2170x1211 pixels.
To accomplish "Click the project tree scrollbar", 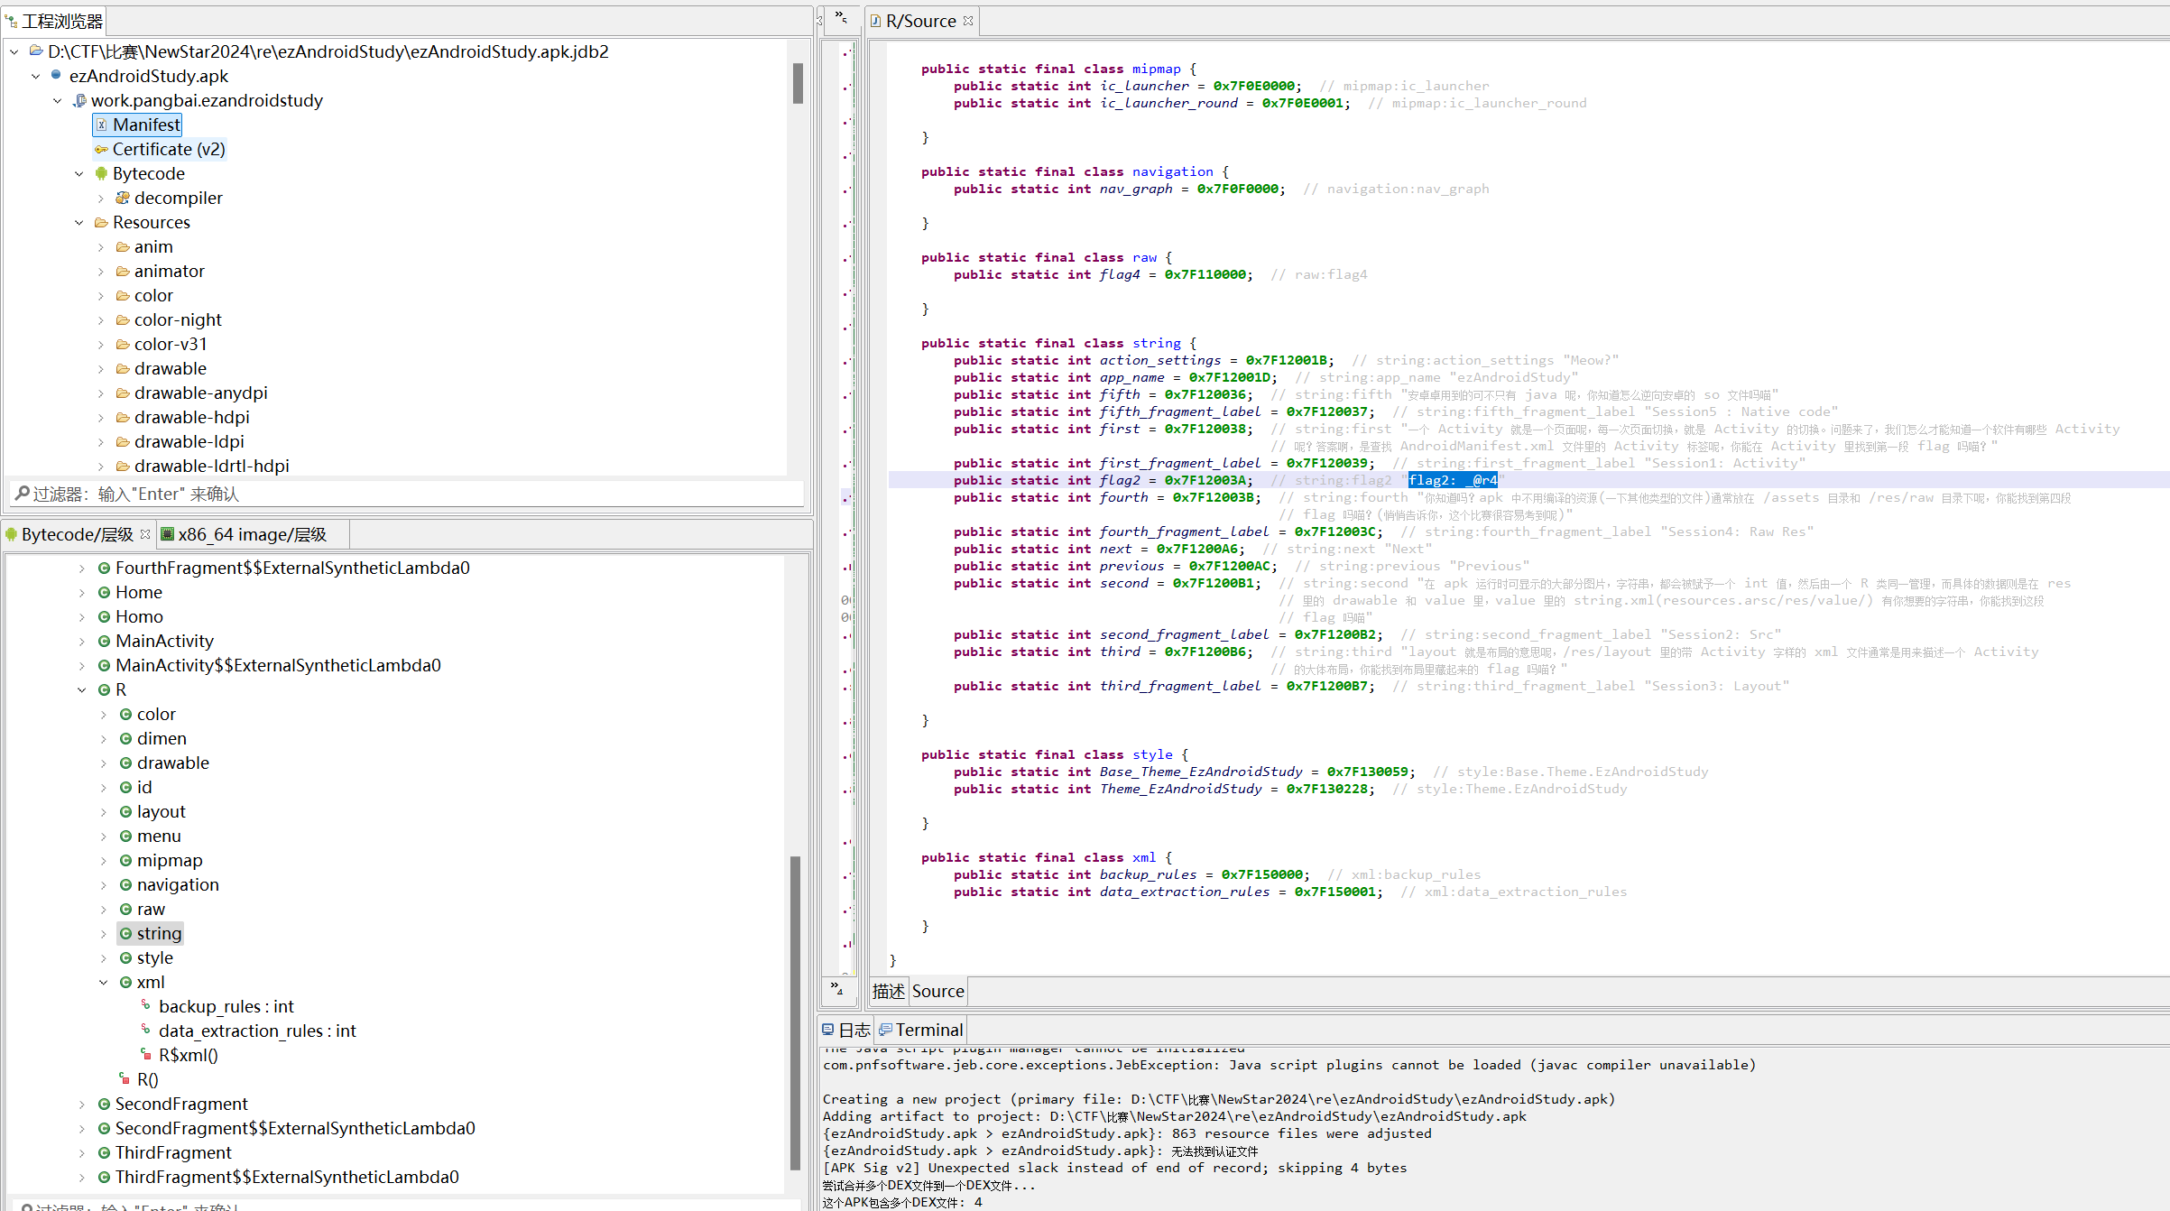I will click(x=798, y=83).
